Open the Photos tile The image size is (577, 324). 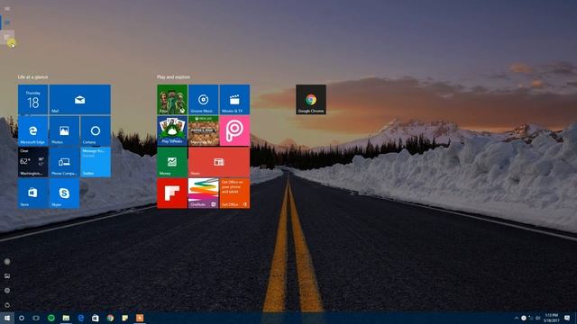64,130
